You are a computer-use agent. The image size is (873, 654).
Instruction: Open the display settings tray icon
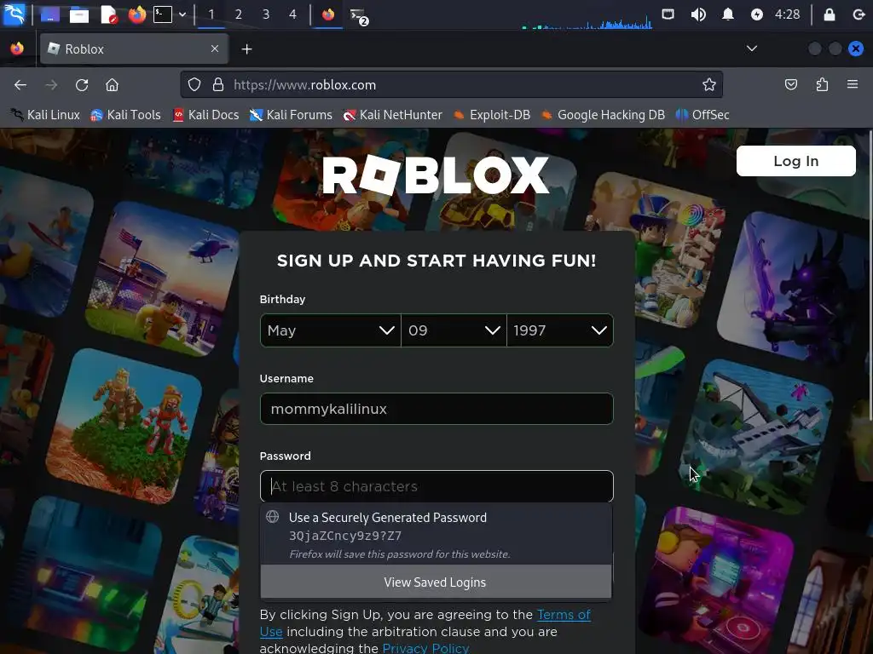(x=668, y=14)
